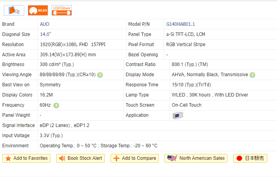Select model number G140HAB01.1

pos(180,24)
